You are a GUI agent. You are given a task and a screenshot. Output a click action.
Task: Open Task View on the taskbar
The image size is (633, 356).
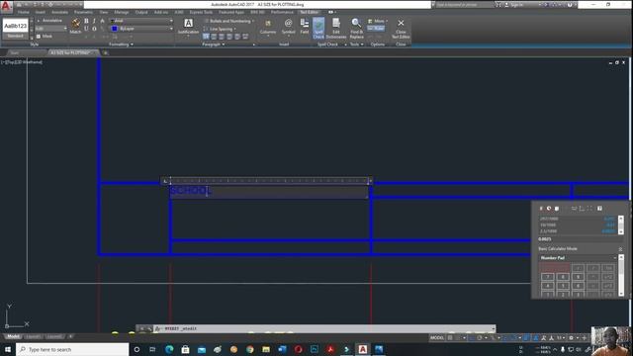click(152, 349)
